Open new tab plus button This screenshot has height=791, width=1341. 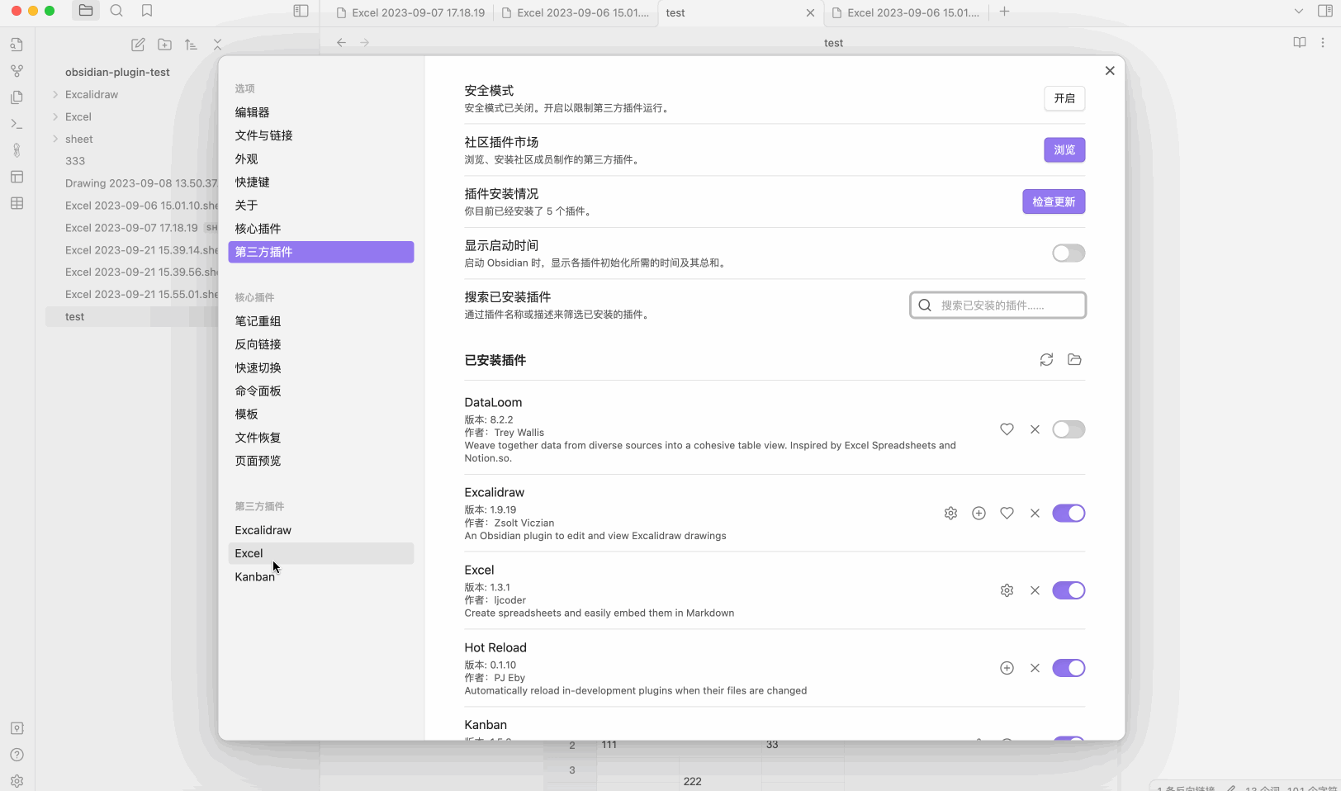point(1004,12)
